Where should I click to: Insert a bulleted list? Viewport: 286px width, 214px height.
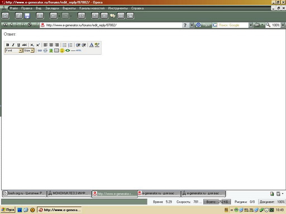tap(64, 45)
